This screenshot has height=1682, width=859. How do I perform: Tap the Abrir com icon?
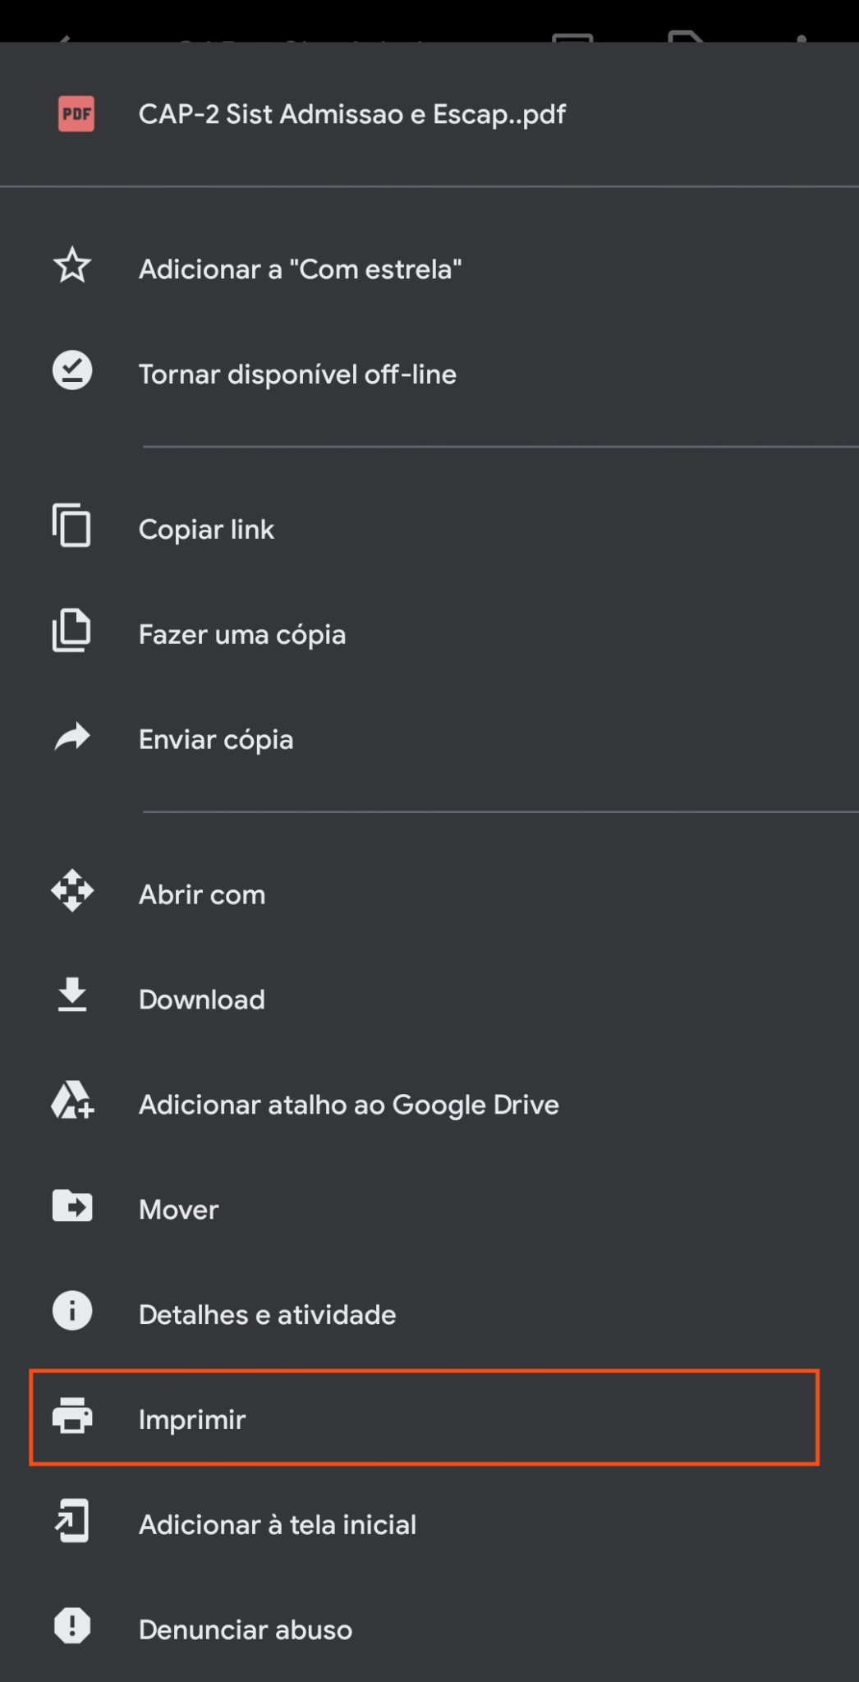pyautogui.click(x=72, y=891)
